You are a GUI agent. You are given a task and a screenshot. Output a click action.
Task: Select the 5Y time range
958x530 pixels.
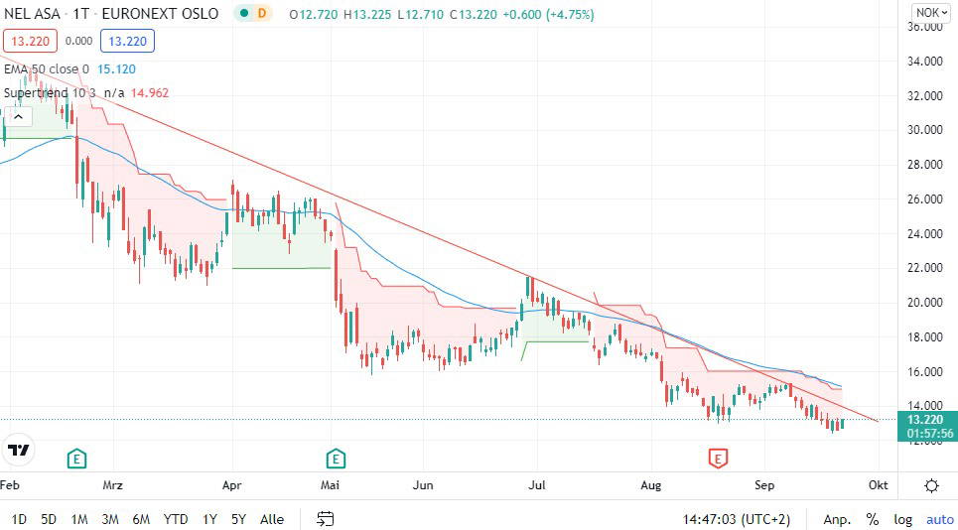238,520
